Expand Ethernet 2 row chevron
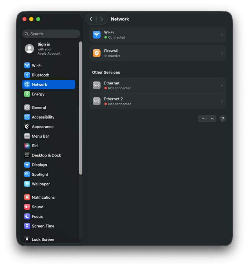Viewport: 249px width, 268px height. click(222, 101)
